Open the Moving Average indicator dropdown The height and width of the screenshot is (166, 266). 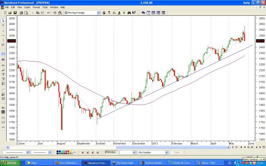[98, 13]
